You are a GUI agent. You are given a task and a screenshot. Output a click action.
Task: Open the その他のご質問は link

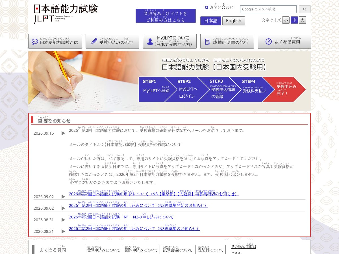click(x=244, y=247)
